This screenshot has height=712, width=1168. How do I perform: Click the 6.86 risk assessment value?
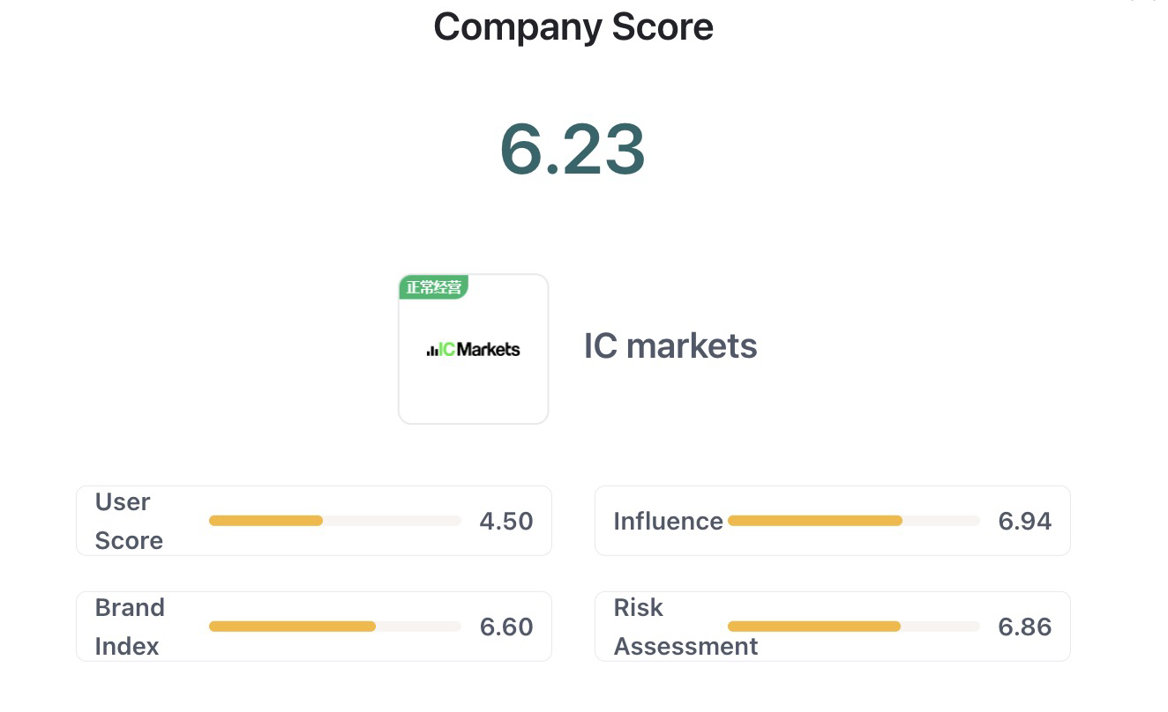pos(1025,627)
